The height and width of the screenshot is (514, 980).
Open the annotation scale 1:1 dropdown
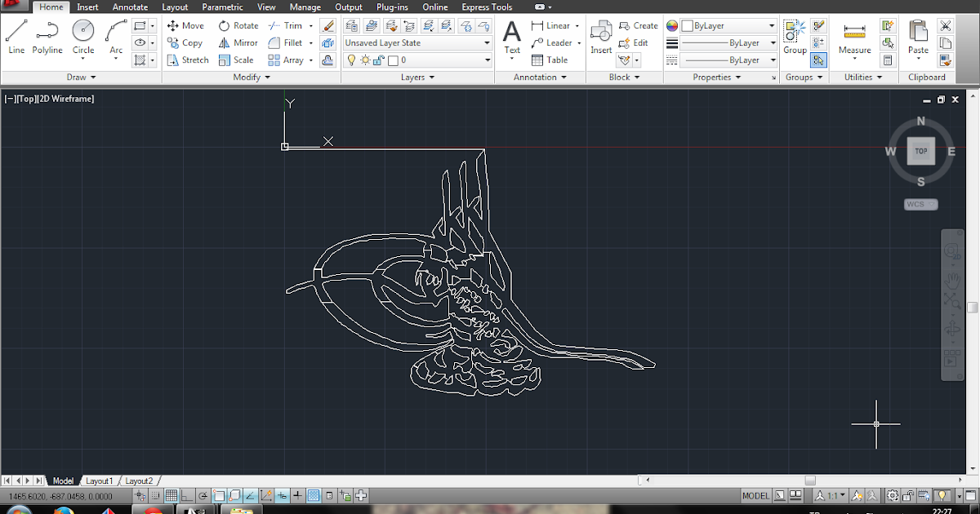coord(830,495)
